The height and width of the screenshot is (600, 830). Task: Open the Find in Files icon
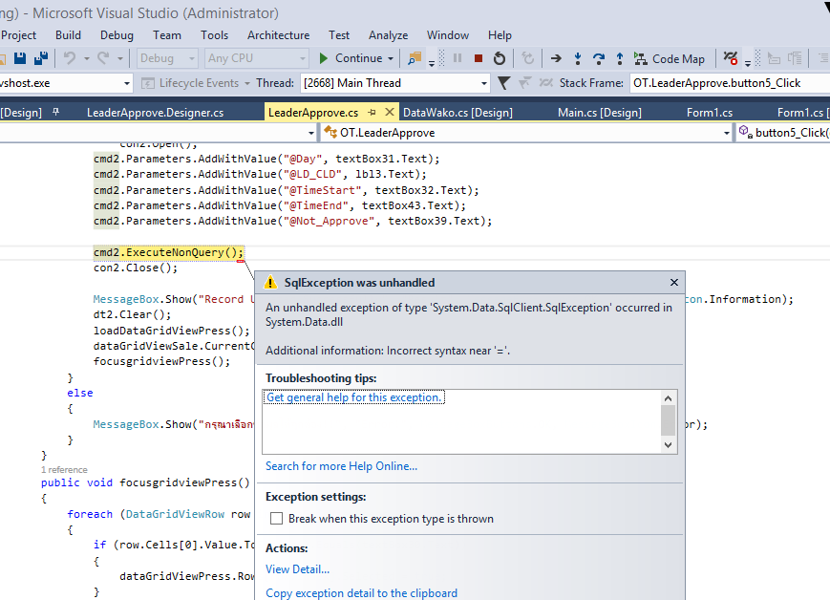(415, 58)
